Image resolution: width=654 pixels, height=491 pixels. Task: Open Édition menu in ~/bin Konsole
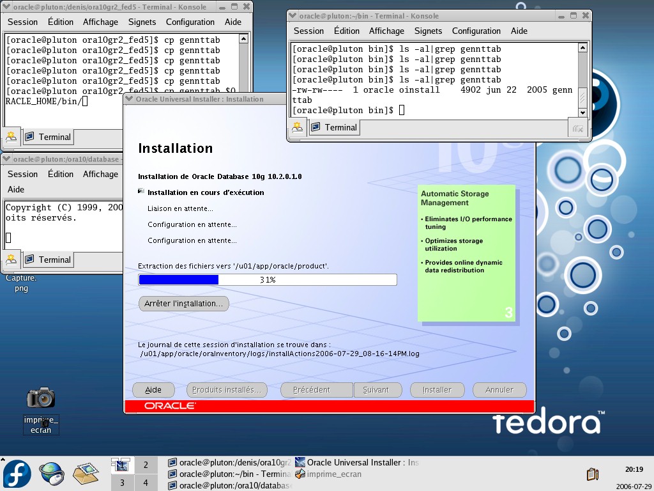347,31
